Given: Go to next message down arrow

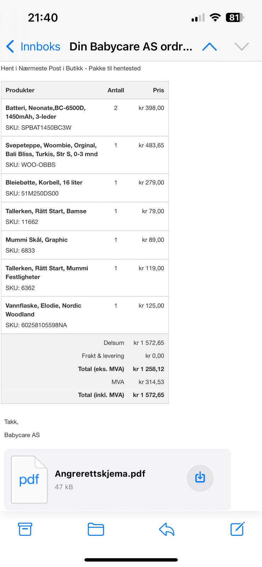Looking at the screenshot, I should (x=242, y=46).
